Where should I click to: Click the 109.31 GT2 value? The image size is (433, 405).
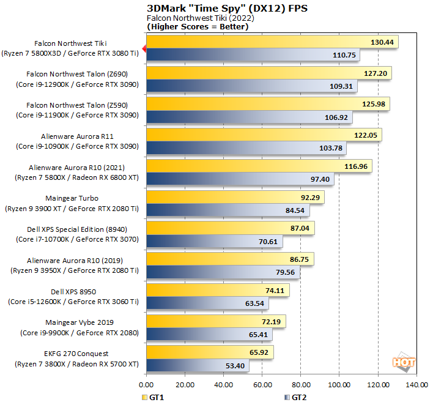tap(341, 86)
